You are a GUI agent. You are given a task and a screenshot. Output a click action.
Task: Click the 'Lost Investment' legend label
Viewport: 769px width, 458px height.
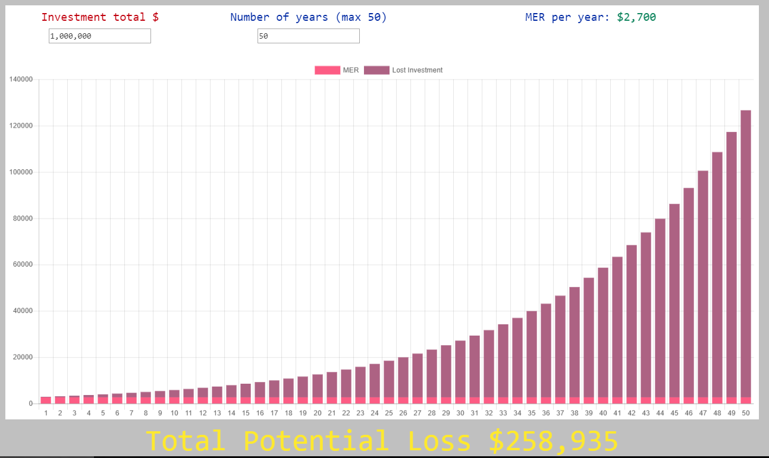coord(418,70)
